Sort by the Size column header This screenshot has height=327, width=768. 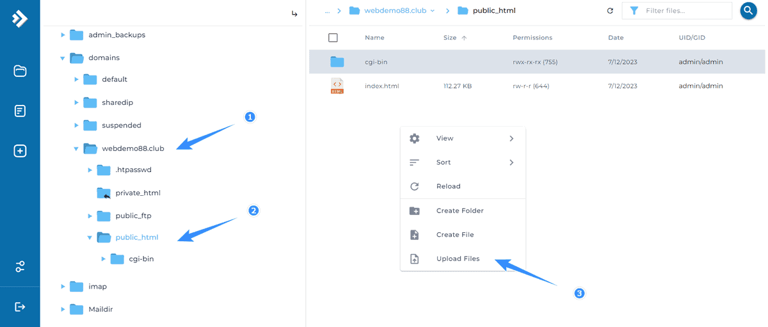450,38
